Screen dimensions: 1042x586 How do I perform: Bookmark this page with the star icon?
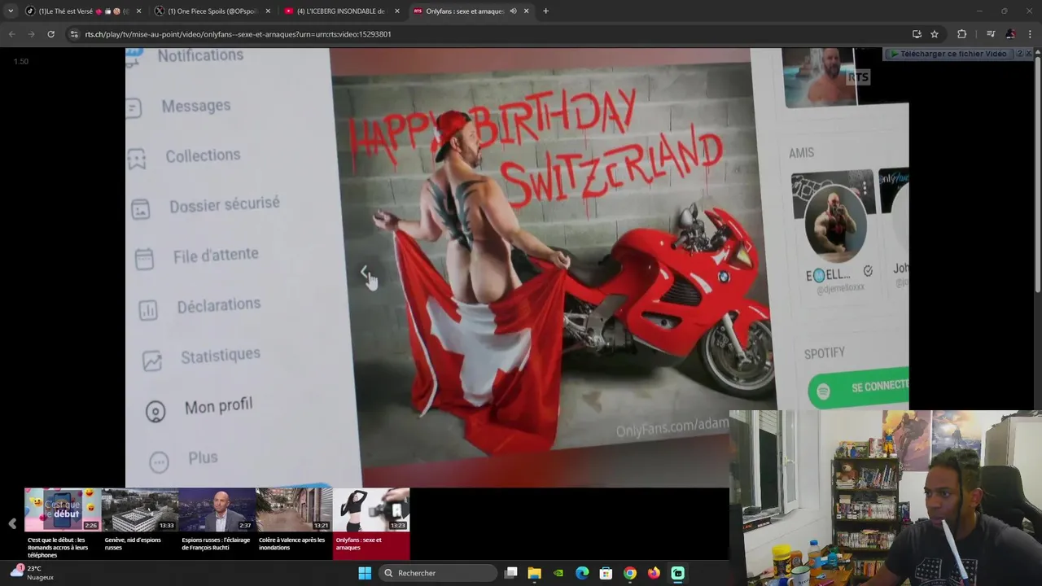click(935, 34)
